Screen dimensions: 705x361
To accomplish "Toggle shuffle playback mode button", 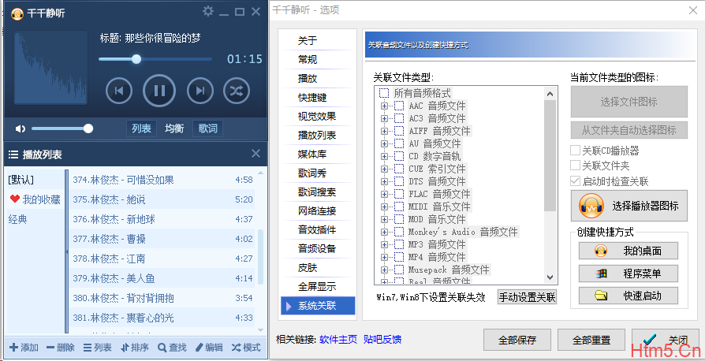I will [237, 91].
